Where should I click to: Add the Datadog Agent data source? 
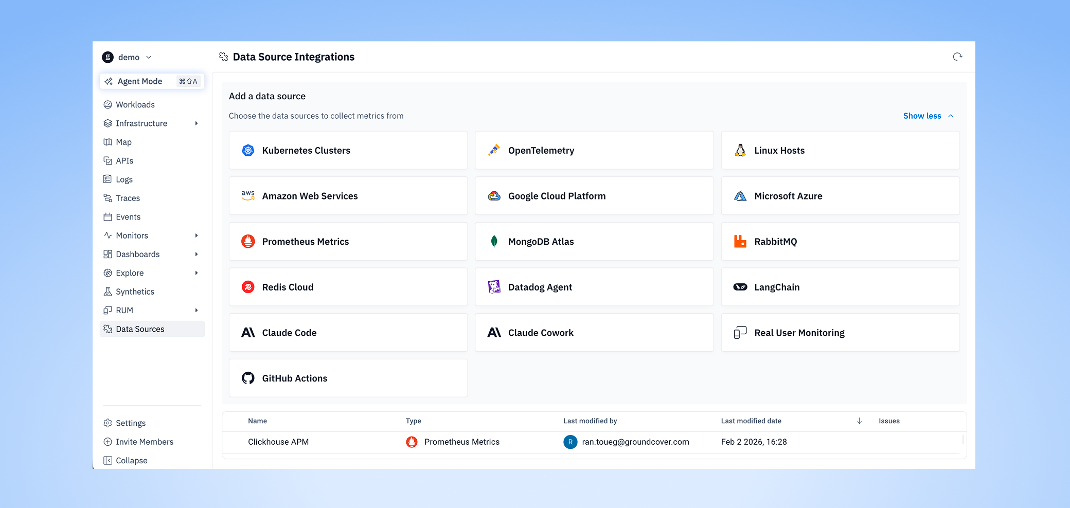[594, 287]
